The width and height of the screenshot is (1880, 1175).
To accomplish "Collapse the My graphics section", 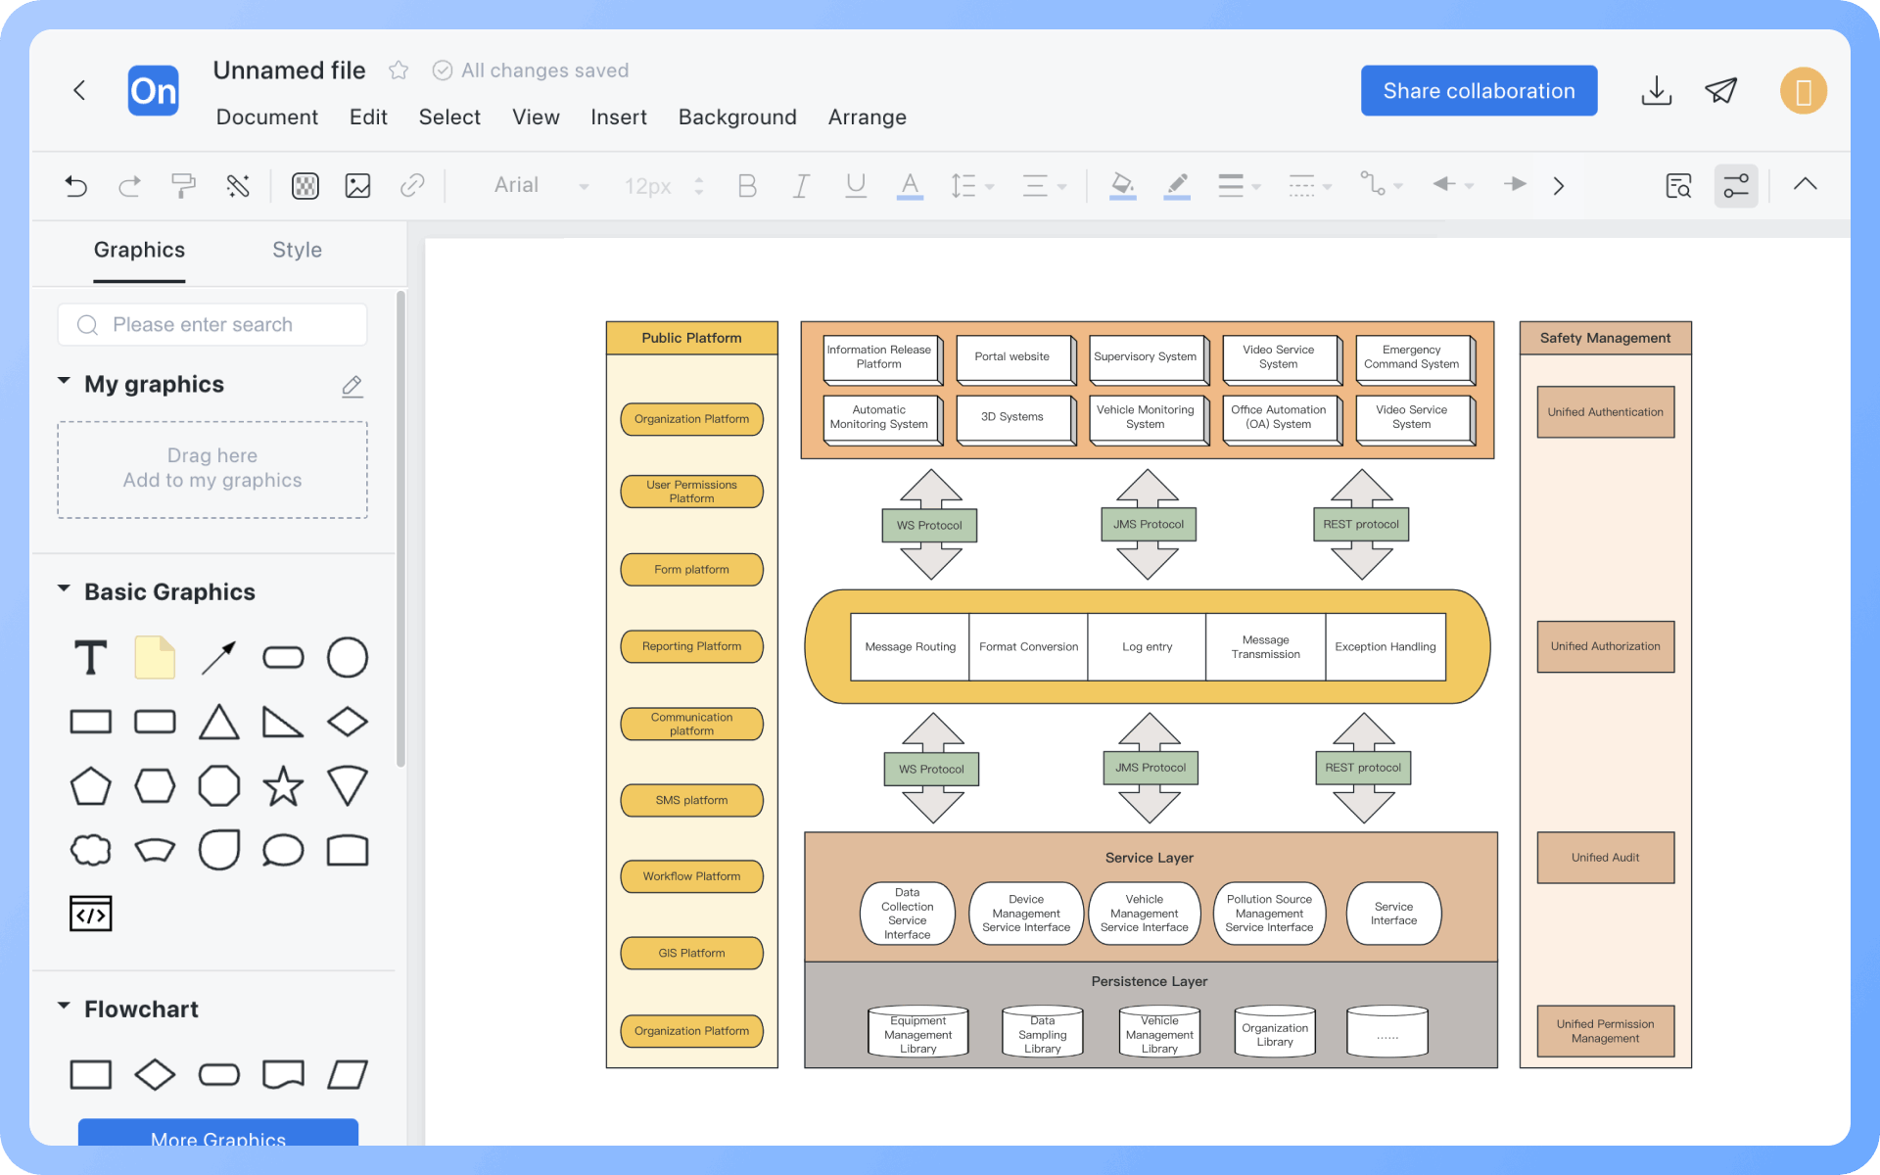I will (x=64, y=381).
